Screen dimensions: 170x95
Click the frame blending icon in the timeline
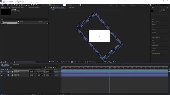[53, 67]
